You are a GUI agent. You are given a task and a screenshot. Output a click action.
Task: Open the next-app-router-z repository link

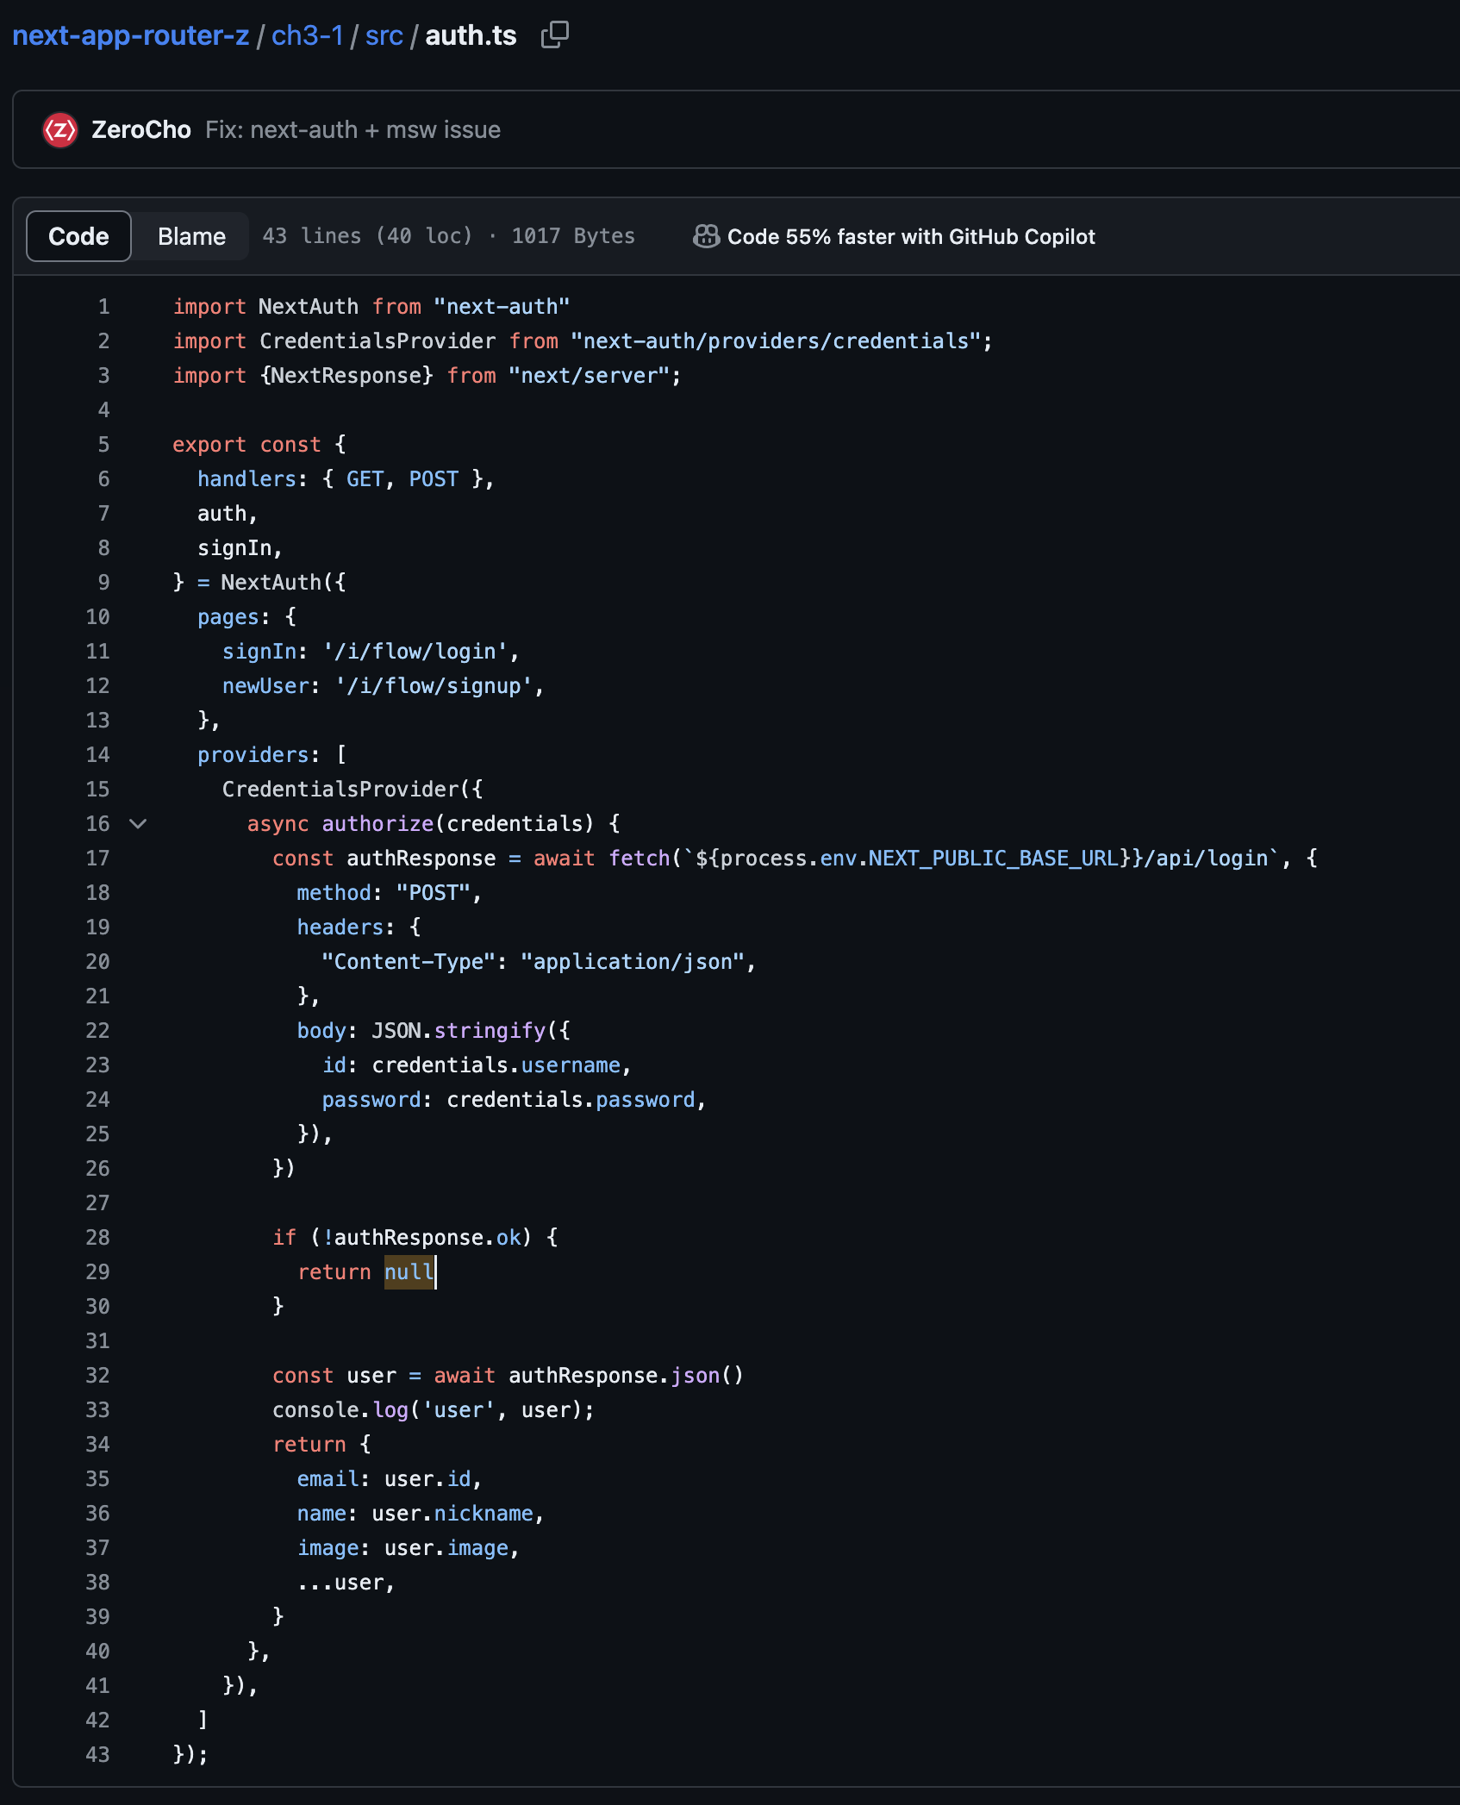click(130, 35)
